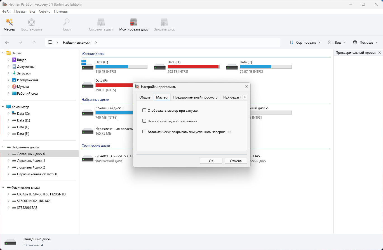The width and height of the screenshot is (383, 250).
Task: Expand the chevron after Найденные диски in the address bar
Action: coord(96,42)
